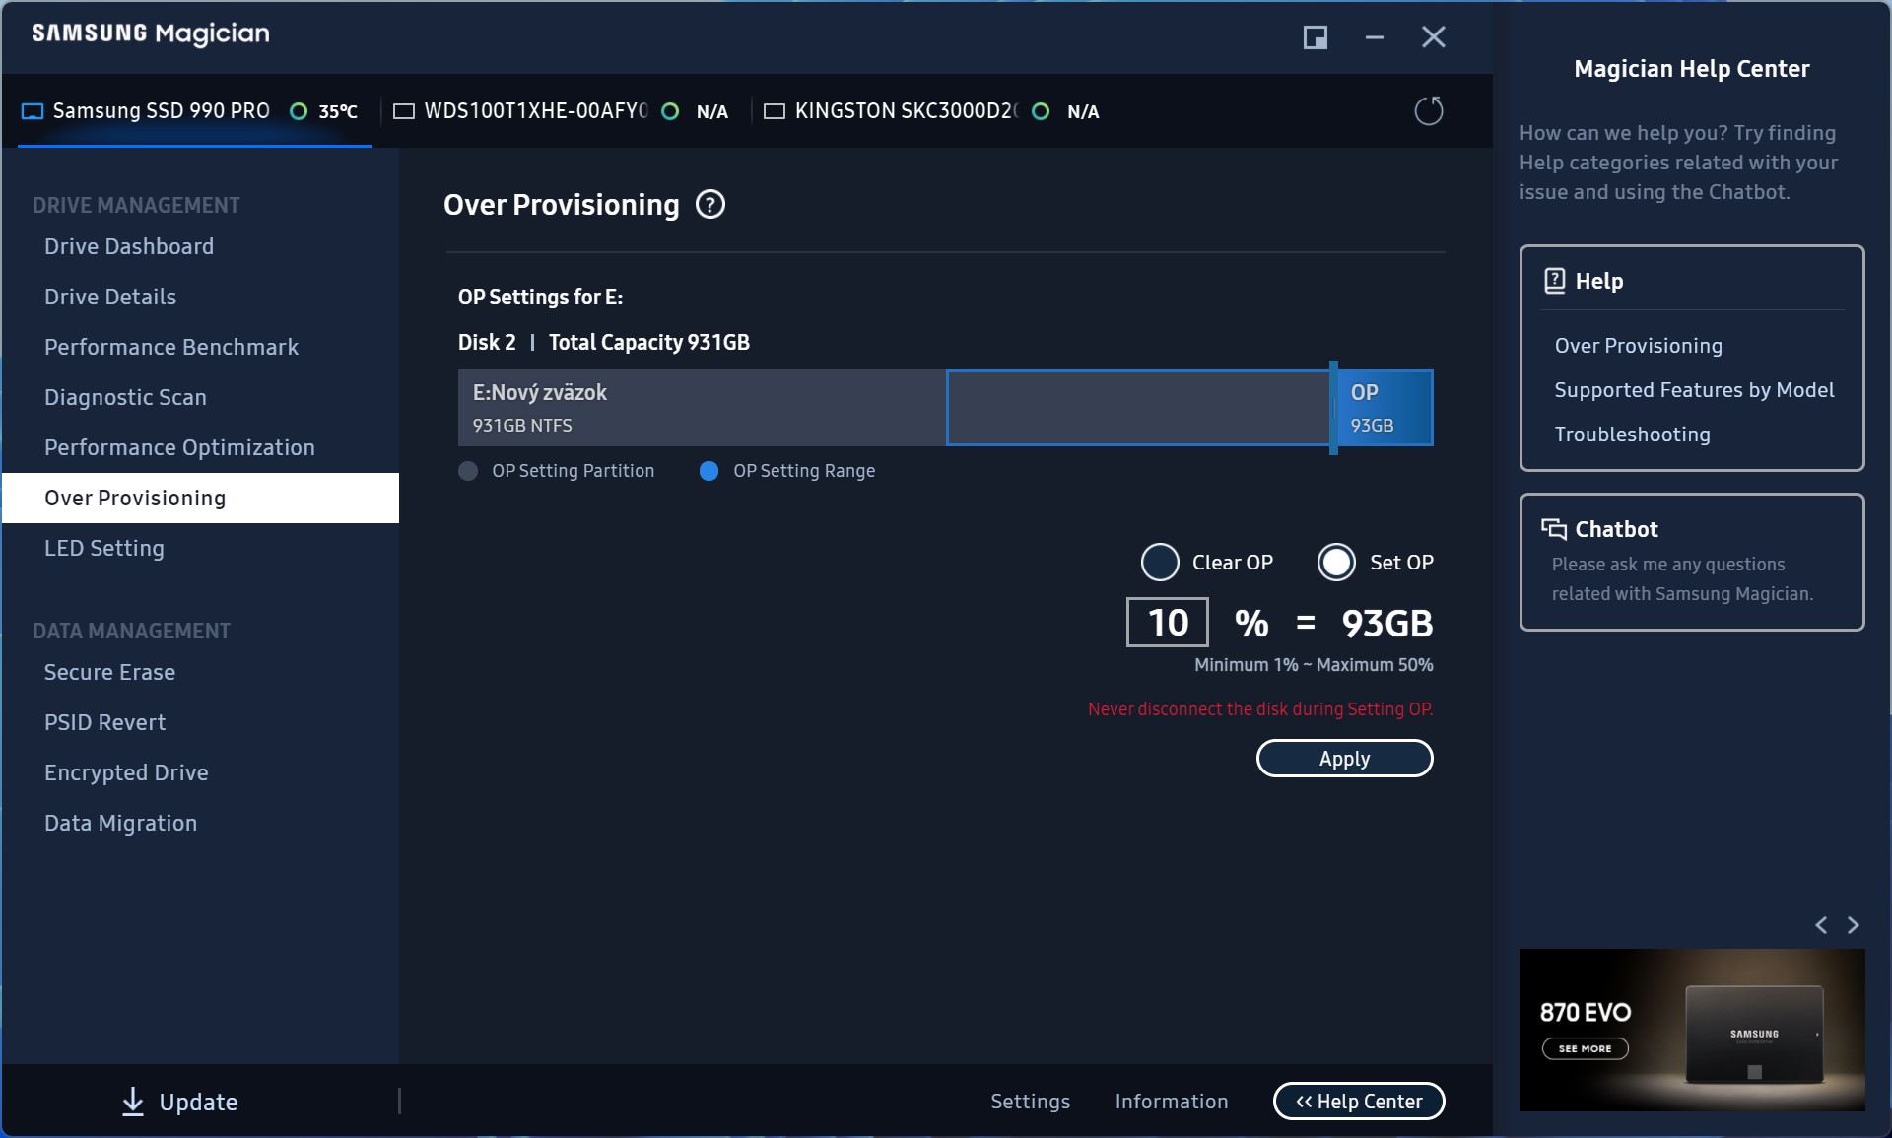The width and height of the screenshot is (1892, 1138).
Task: Click the Chatbot speech bubble icon
Action: [x=1553, y=529]
